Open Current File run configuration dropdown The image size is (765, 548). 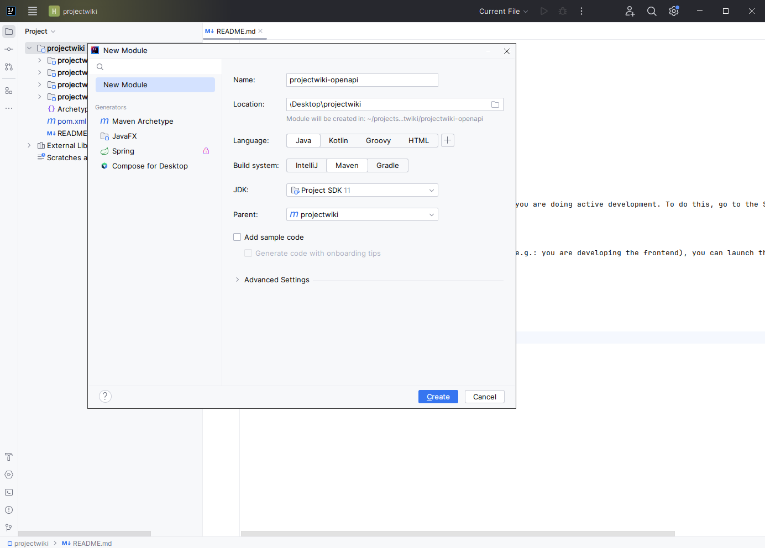coord(504,11)
